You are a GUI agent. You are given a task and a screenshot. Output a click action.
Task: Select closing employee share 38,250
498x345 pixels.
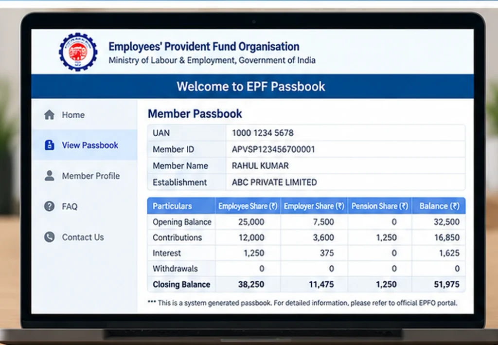[x=251, y=284]
